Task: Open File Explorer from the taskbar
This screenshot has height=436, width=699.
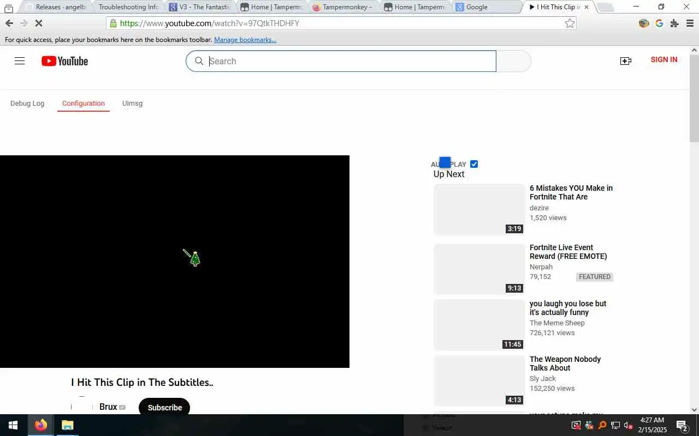Action: pyautogui.click(x=67, y=425)
